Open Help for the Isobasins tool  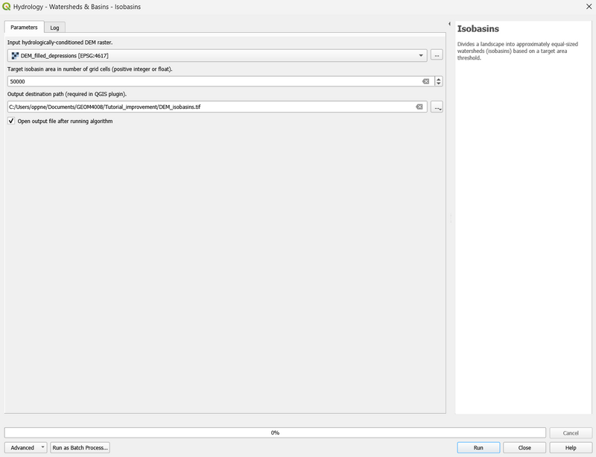click(x=571, y=447)
